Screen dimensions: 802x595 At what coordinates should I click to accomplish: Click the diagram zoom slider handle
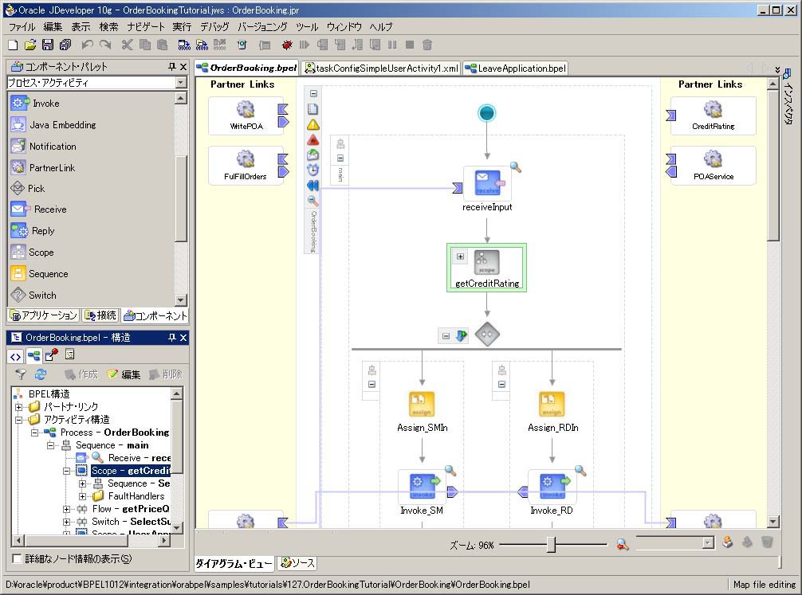pos(551,544)
